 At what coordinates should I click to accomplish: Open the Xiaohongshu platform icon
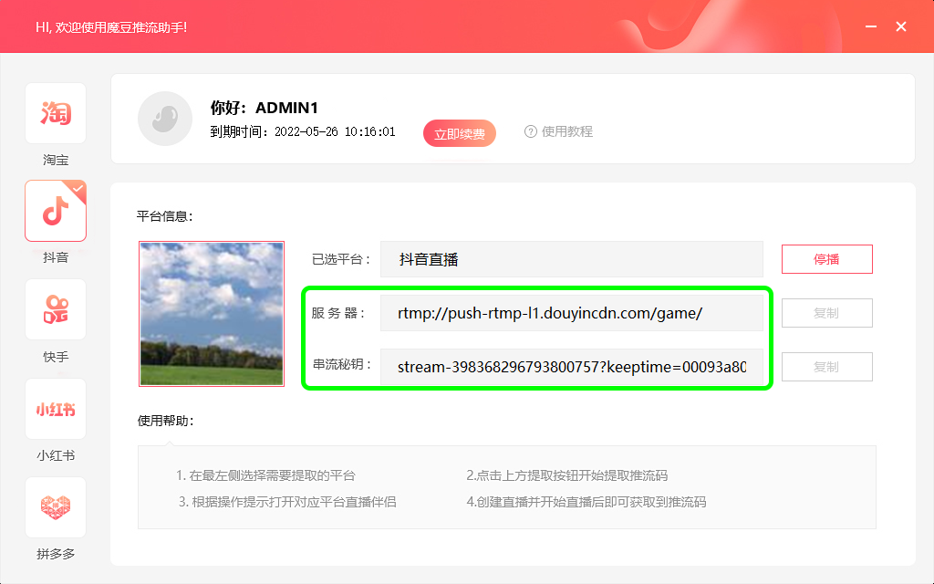click(x=56, y=409)
